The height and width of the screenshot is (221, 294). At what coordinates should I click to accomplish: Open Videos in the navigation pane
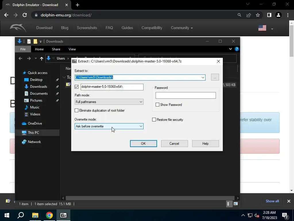click(x=35, y=114)
